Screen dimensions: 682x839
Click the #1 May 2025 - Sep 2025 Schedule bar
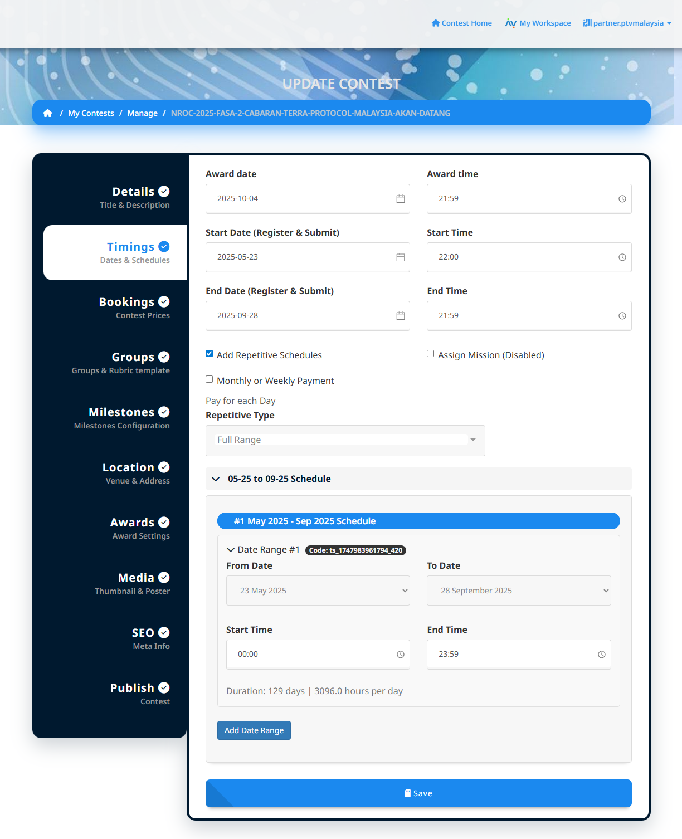point(418,521)
